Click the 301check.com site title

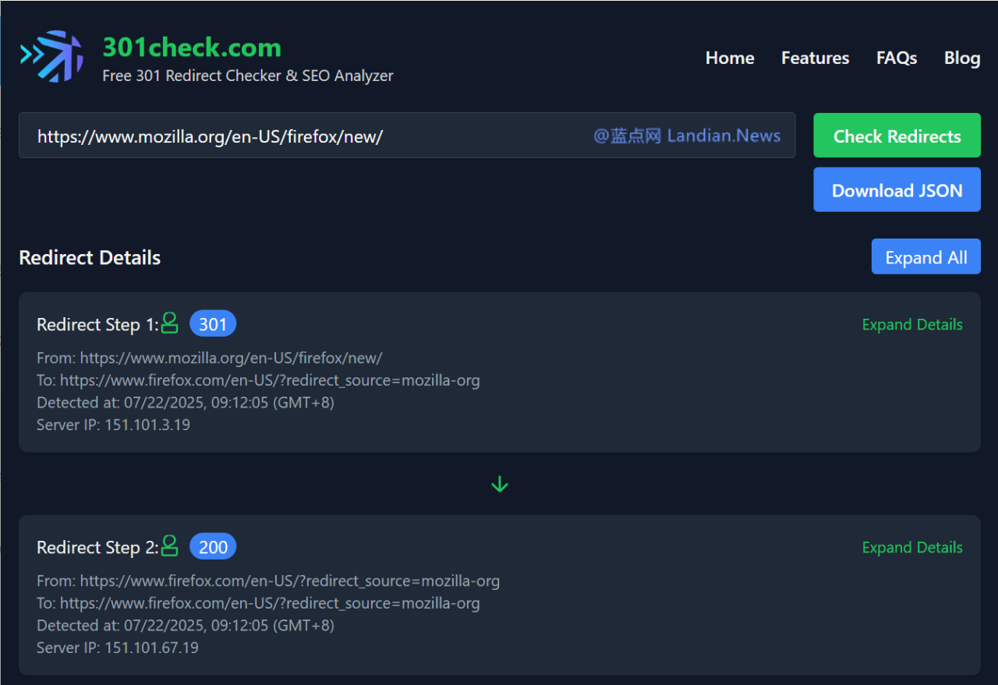click(x=192, y=47)
